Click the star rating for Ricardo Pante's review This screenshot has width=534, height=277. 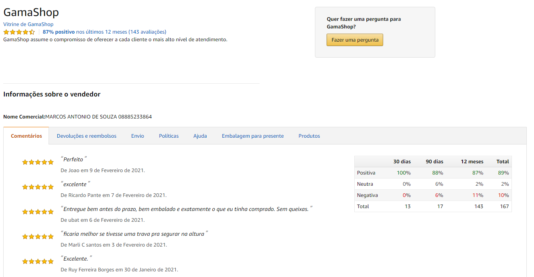tap(38, 187)
